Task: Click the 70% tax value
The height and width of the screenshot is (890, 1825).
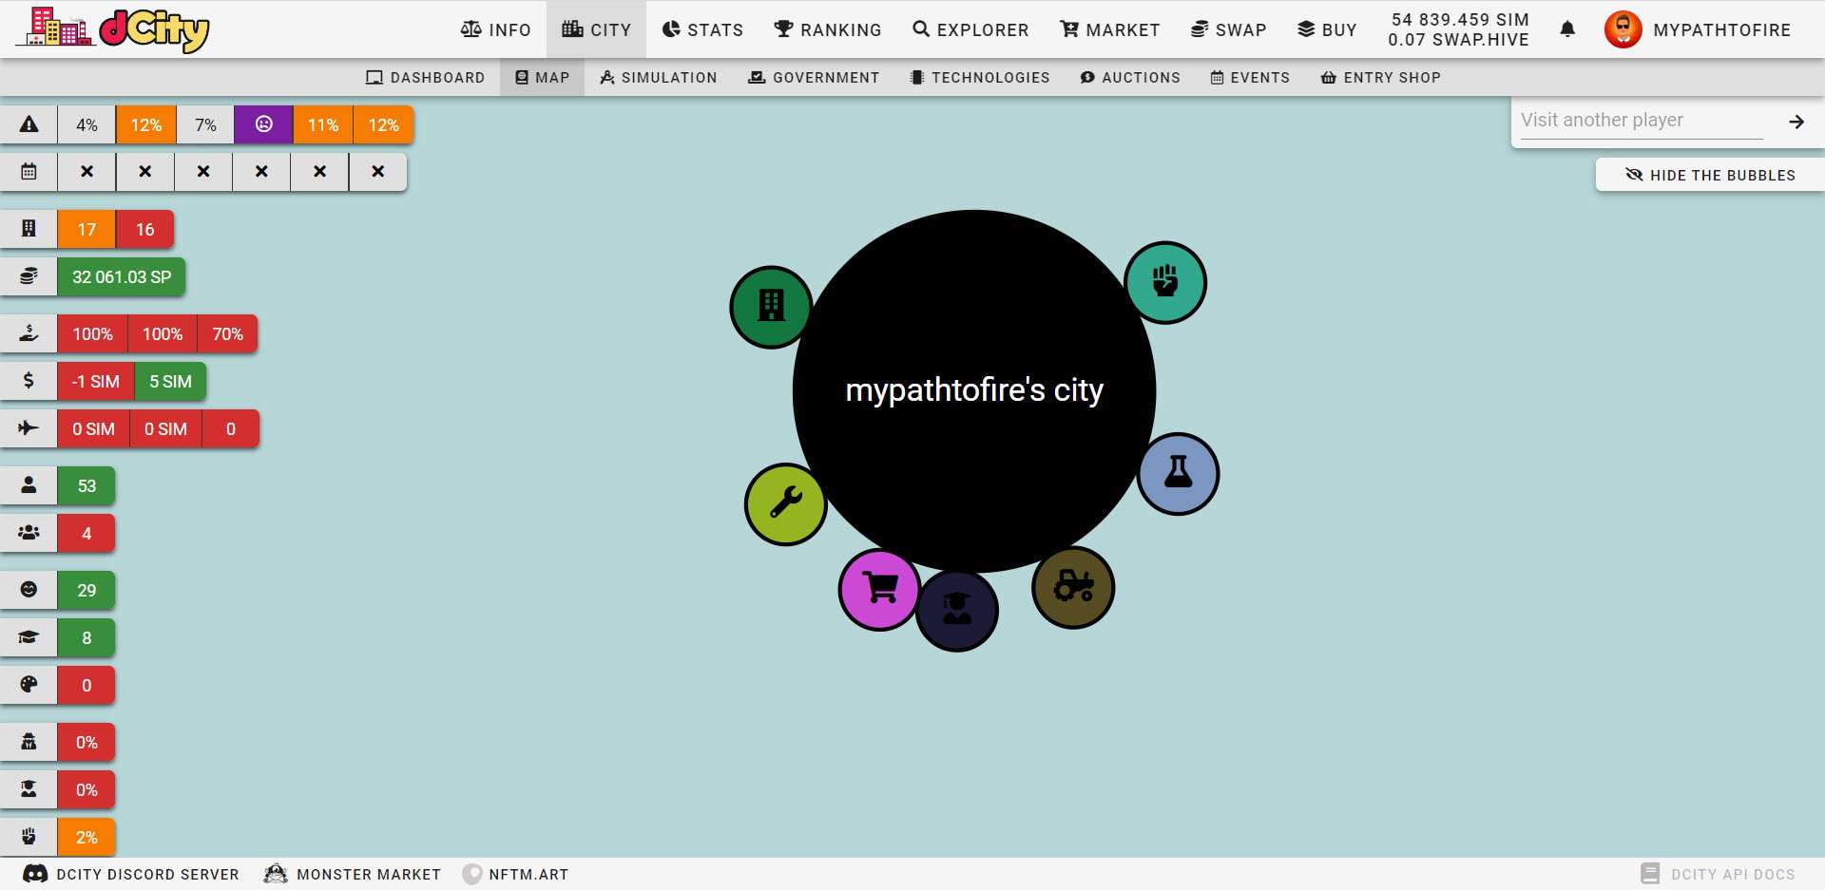Action: click(227, 333)
